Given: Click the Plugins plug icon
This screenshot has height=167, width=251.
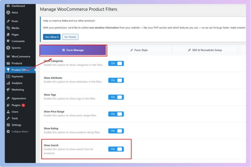Looking at the screenshot, I should pos(8,105).
